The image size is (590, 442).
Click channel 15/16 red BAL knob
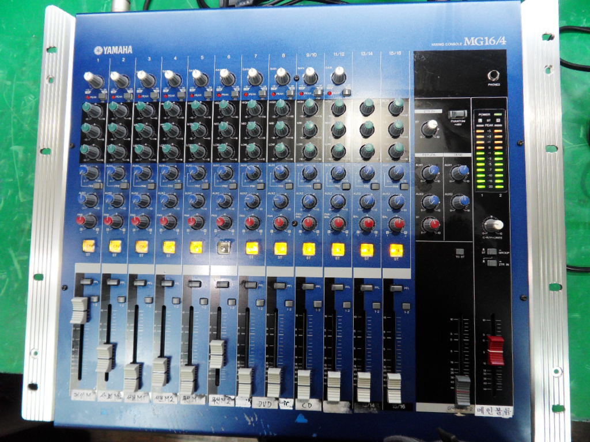pyautogui.click(x=396, y=224)
